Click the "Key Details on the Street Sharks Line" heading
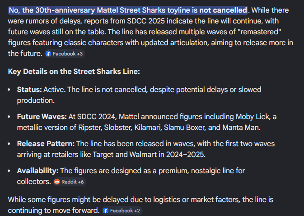The height and width of the screenshot is (216, 304). coord(74,71)
